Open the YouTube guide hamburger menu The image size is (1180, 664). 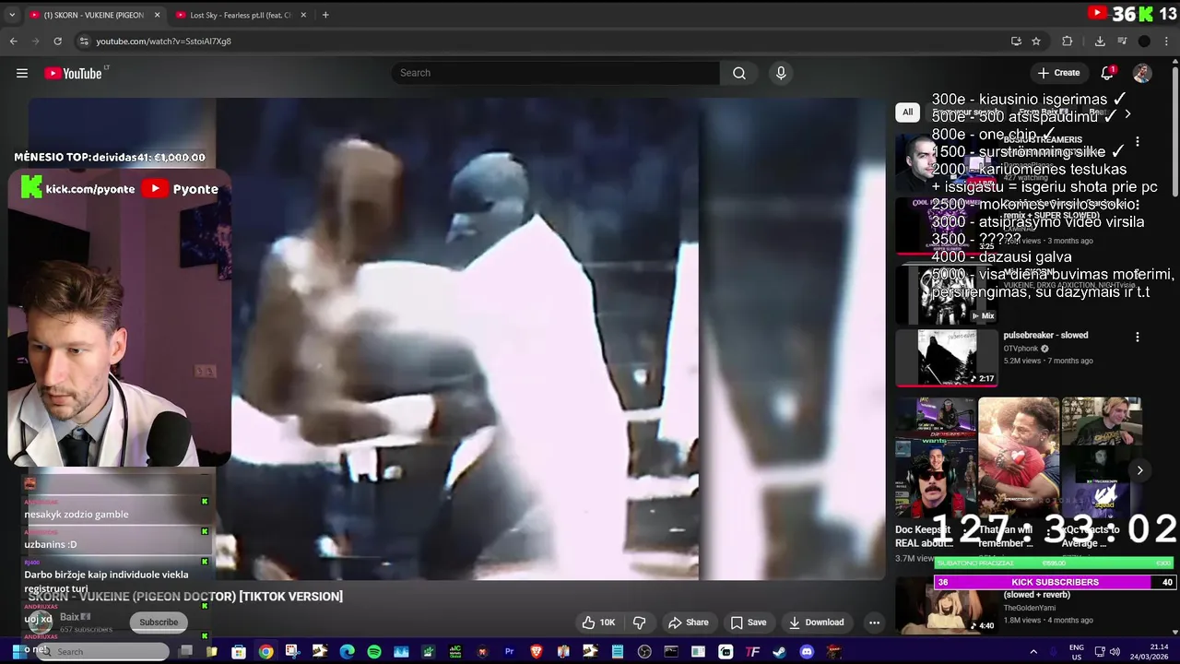[22, 73]
